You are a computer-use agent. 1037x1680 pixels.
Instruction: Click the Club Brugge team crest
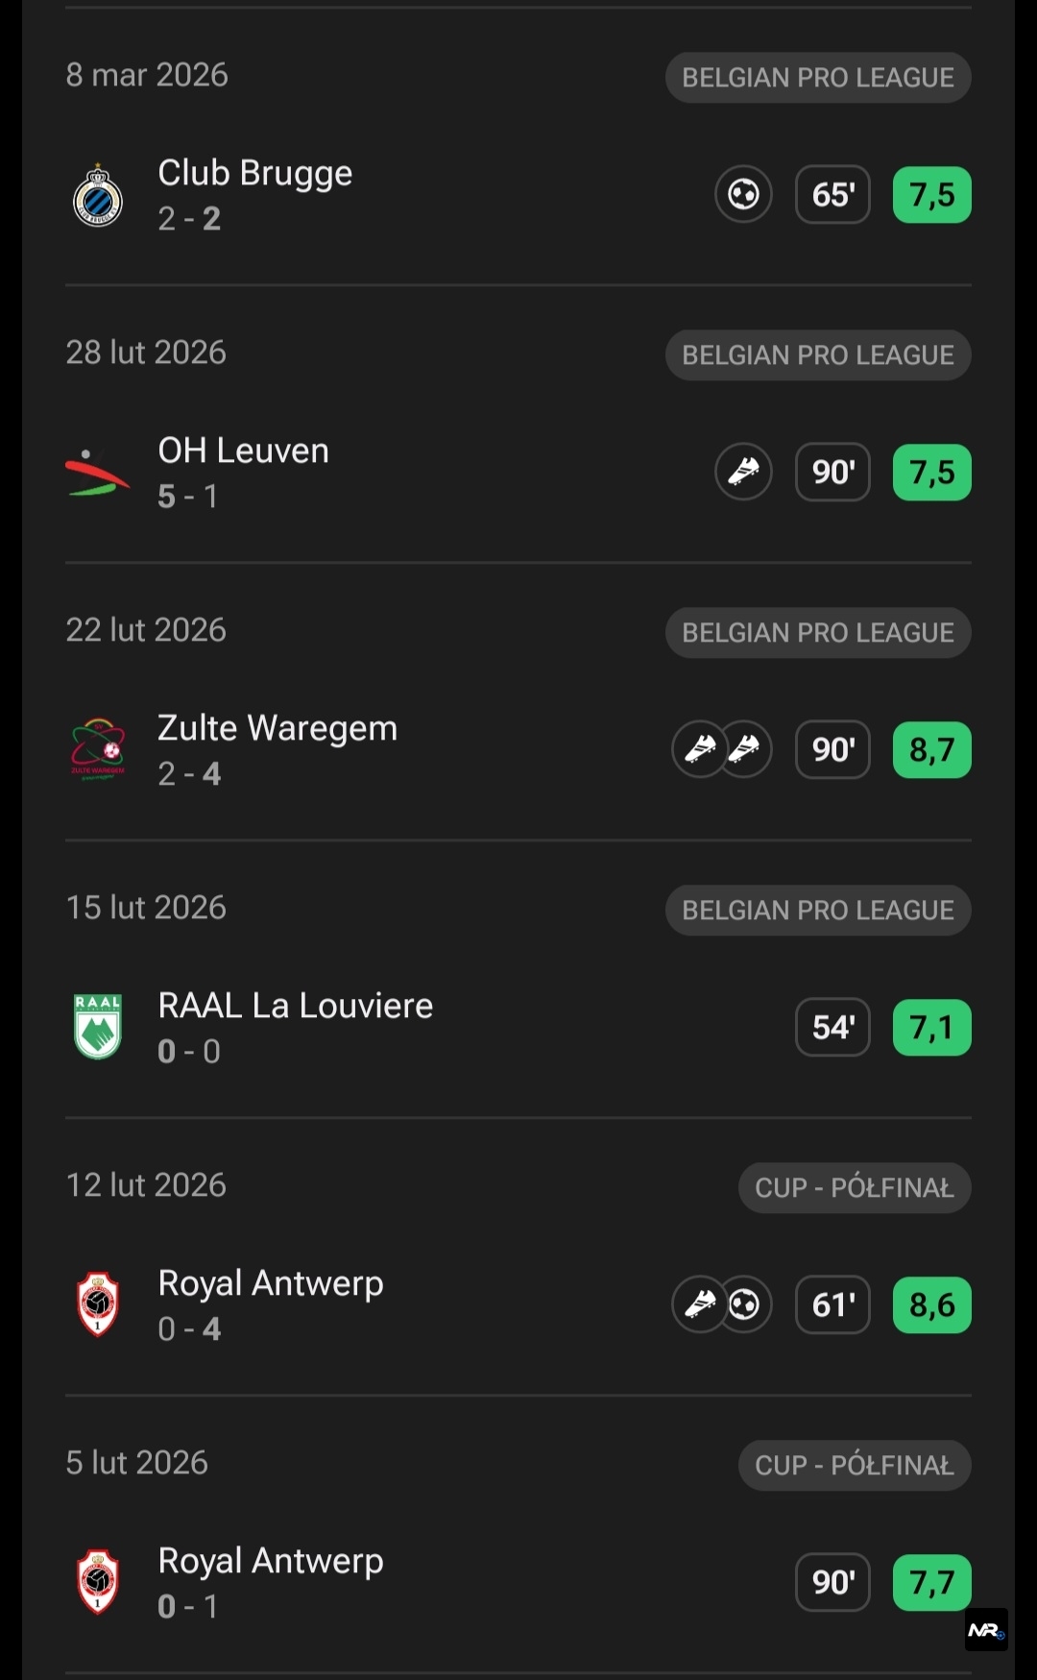(98, 196)
